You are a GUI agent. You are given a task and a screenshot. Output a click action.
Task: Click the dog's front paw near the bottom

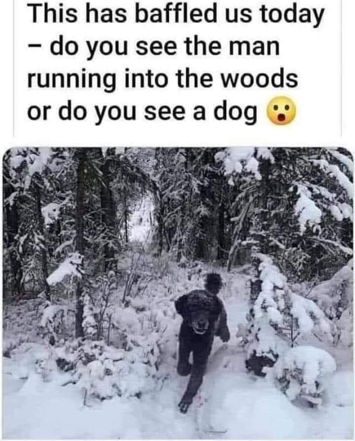(184, 406)
